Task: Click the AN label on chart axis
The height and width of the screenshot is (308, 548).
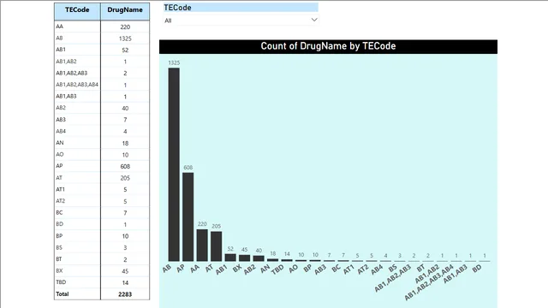Action: pyautogui.click(x=265, y=268)
